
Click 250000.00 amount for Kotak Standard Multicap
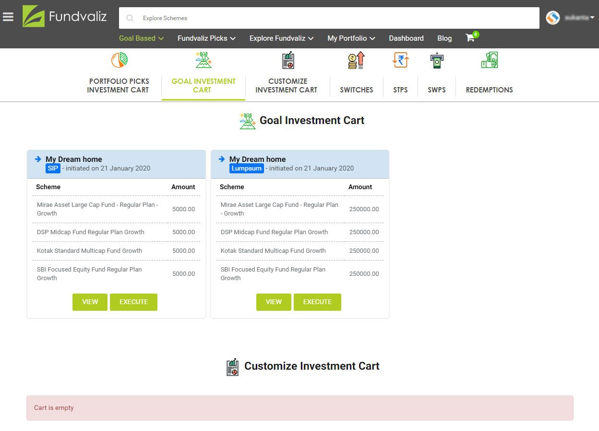[364, 250]
